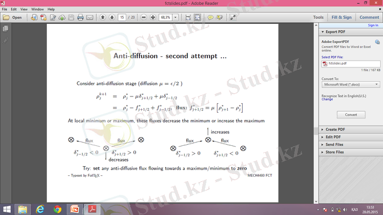The width and height of the screenshot is (383, 215).
Task: Zoom out with minus button
Action: [x=144, y=17]
